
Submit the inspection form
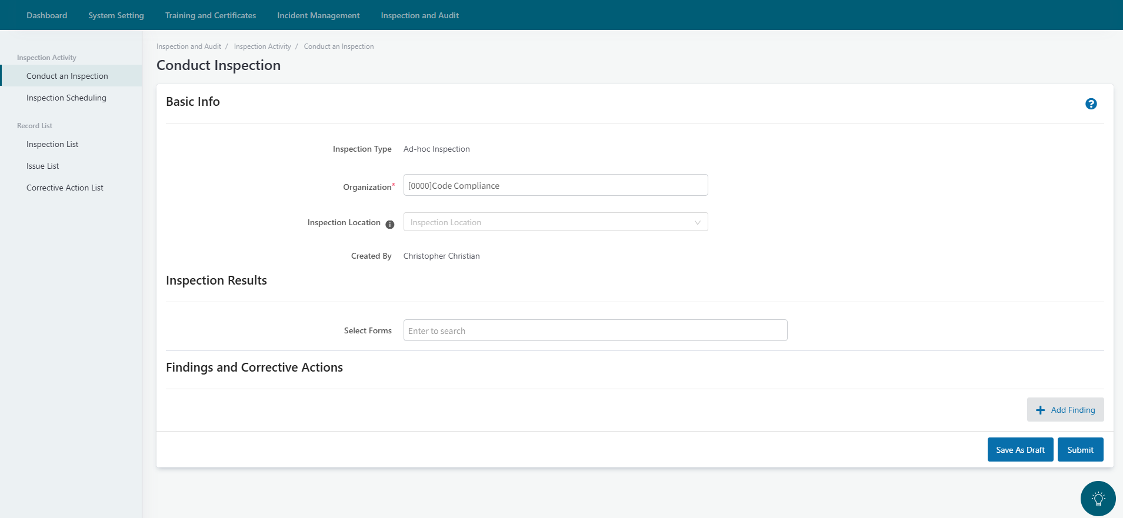tap(1079, 450)
